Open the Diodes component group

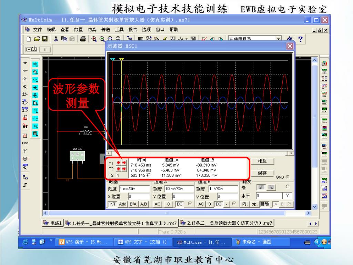click(25, 79)
